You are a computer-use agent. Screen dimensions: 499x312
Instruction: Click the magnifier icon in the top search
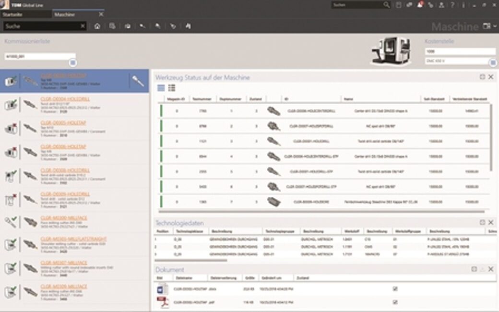386,5
